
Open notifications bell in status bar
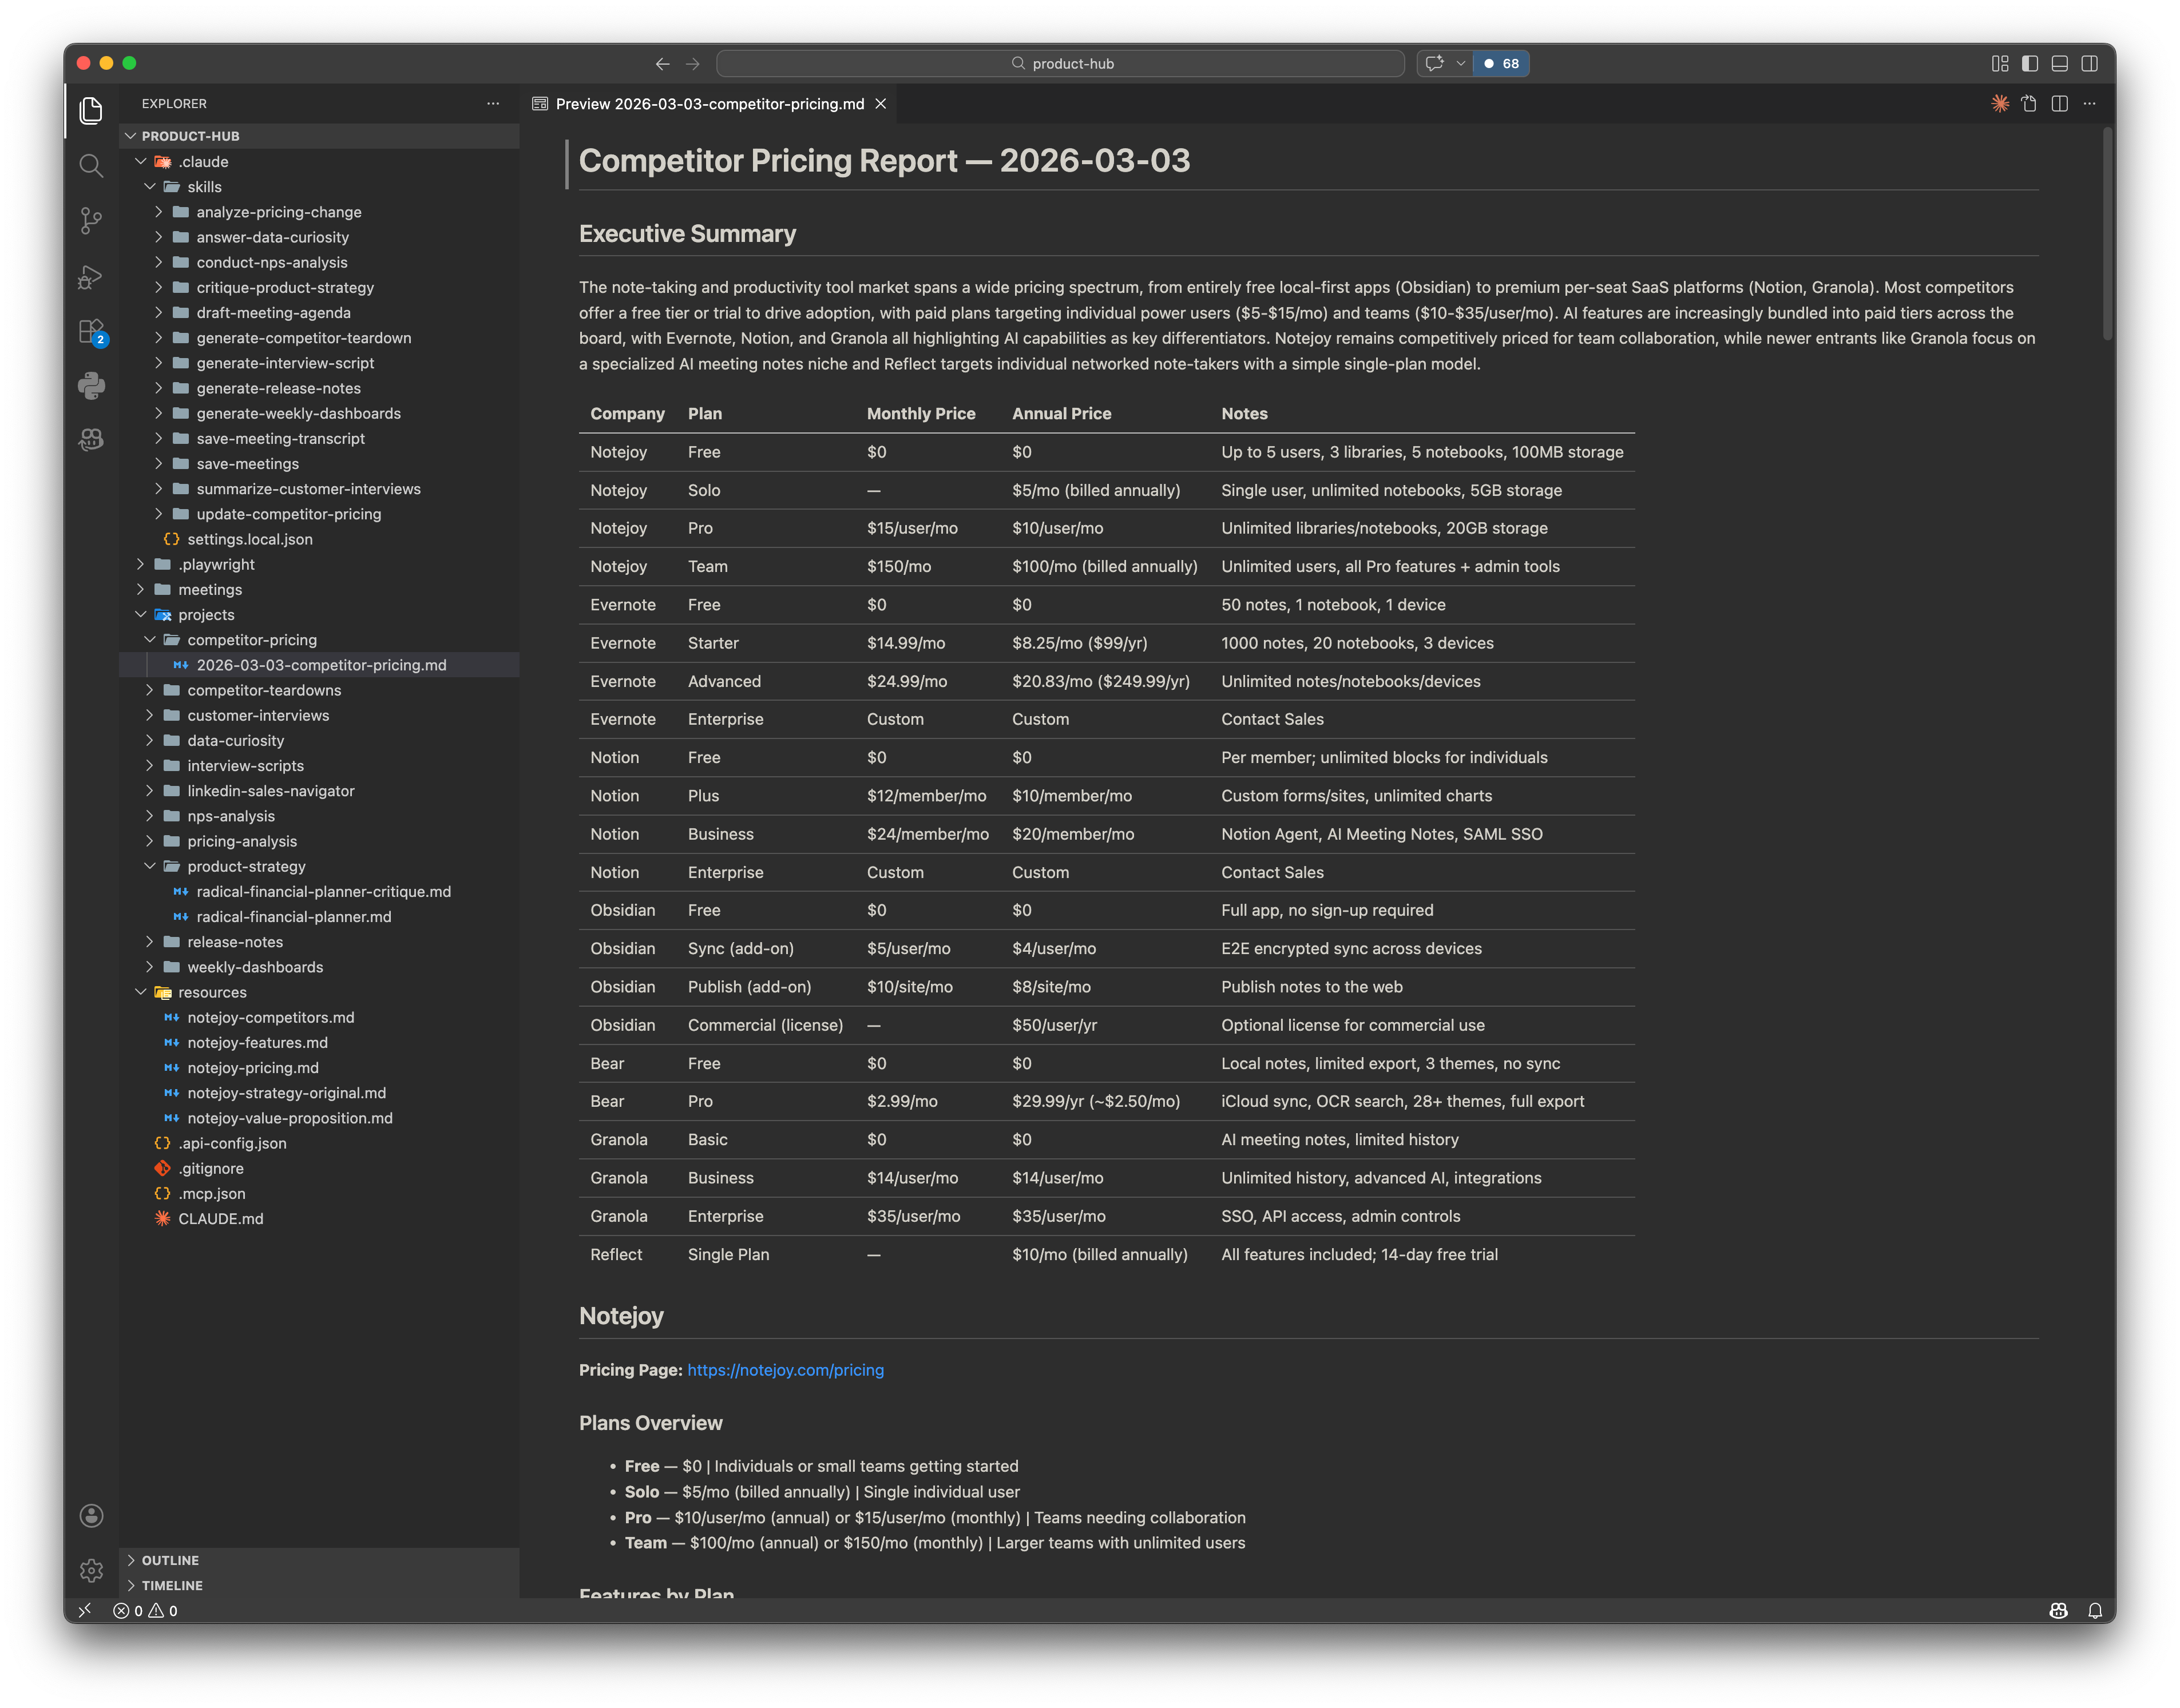click(x=2094, y=1611)
